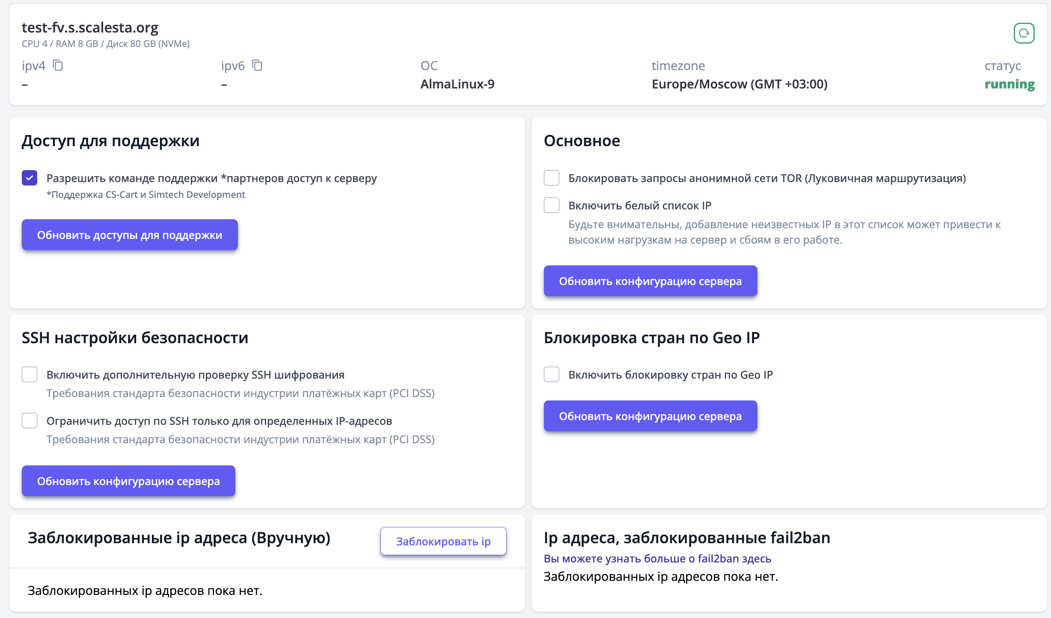Image resolution: width=1051 pixels, height=618 pixels.
Task: Uncheck support team access checkbox
Action: (x=30, y=178)
